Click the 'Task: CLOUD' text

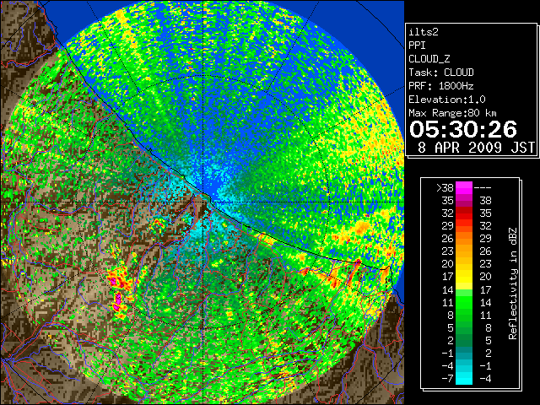click(441, 73)
